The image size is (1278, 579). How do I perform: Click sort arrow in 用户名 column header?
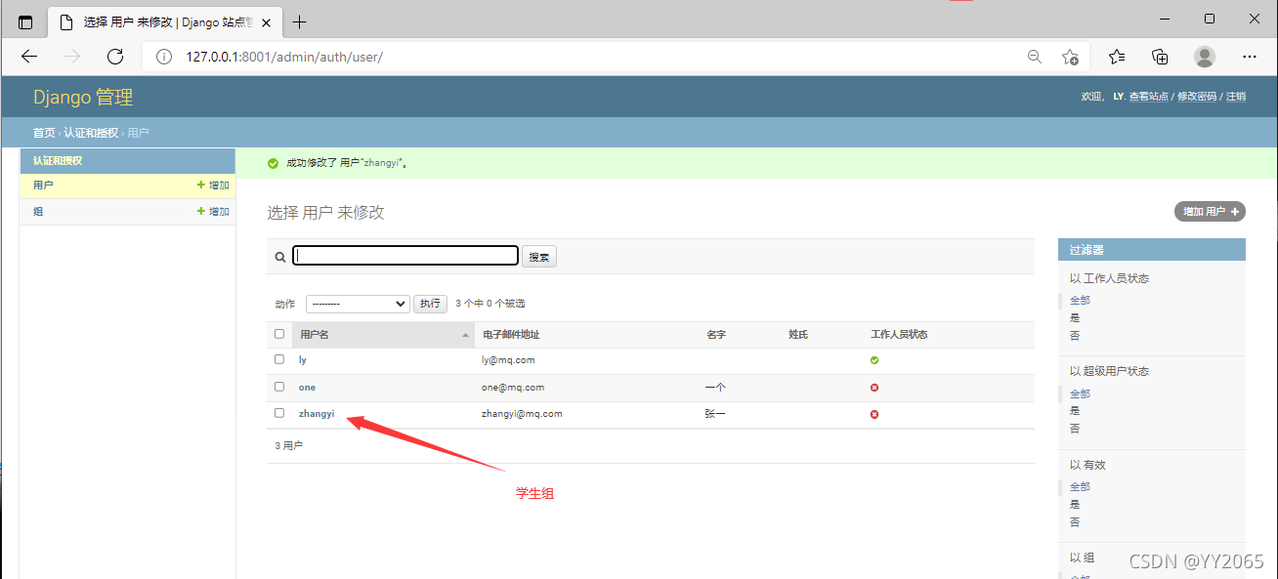[465, 335]
